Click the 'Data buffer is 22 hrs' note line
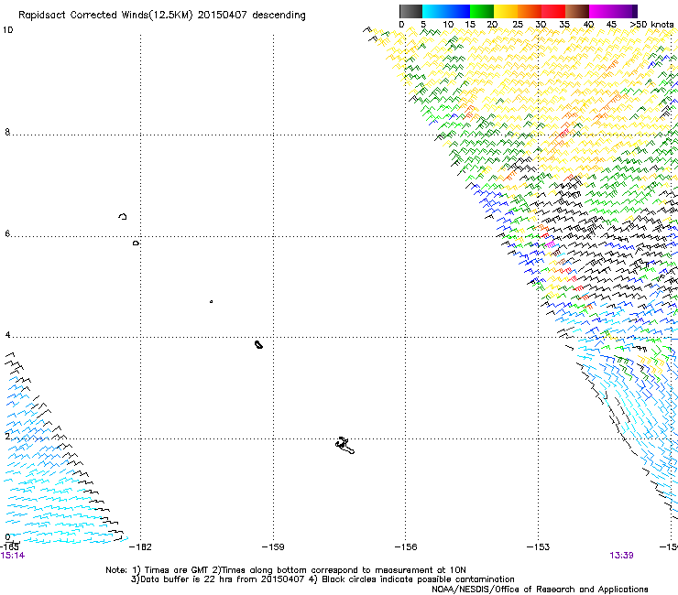This screenshot has width=678, height=595. 323,579
